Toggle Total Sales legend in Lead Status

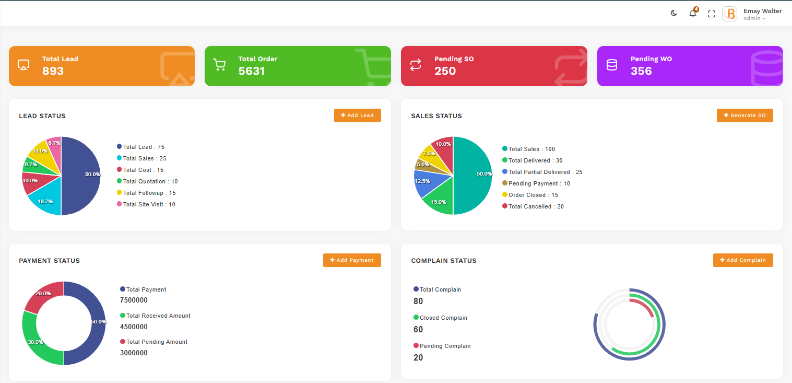click(141, 158)
